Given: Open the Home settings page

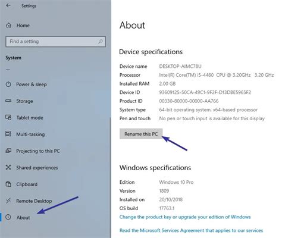Looking at the screenshot, I should (23, 26).
